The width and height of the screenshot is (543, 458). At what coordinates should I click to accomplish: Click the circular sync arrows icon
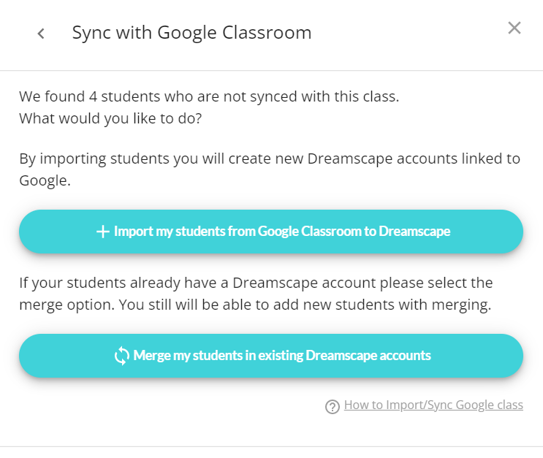pyautogui.click(x=122, y=356)
